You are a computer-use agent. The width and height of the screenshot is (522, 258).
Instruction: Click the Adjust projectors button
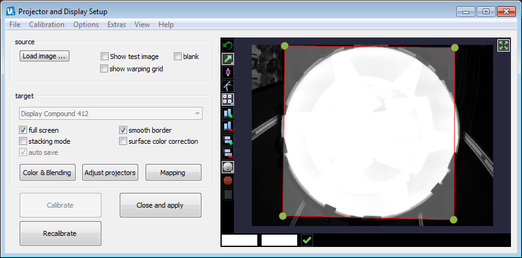point(110,173)
